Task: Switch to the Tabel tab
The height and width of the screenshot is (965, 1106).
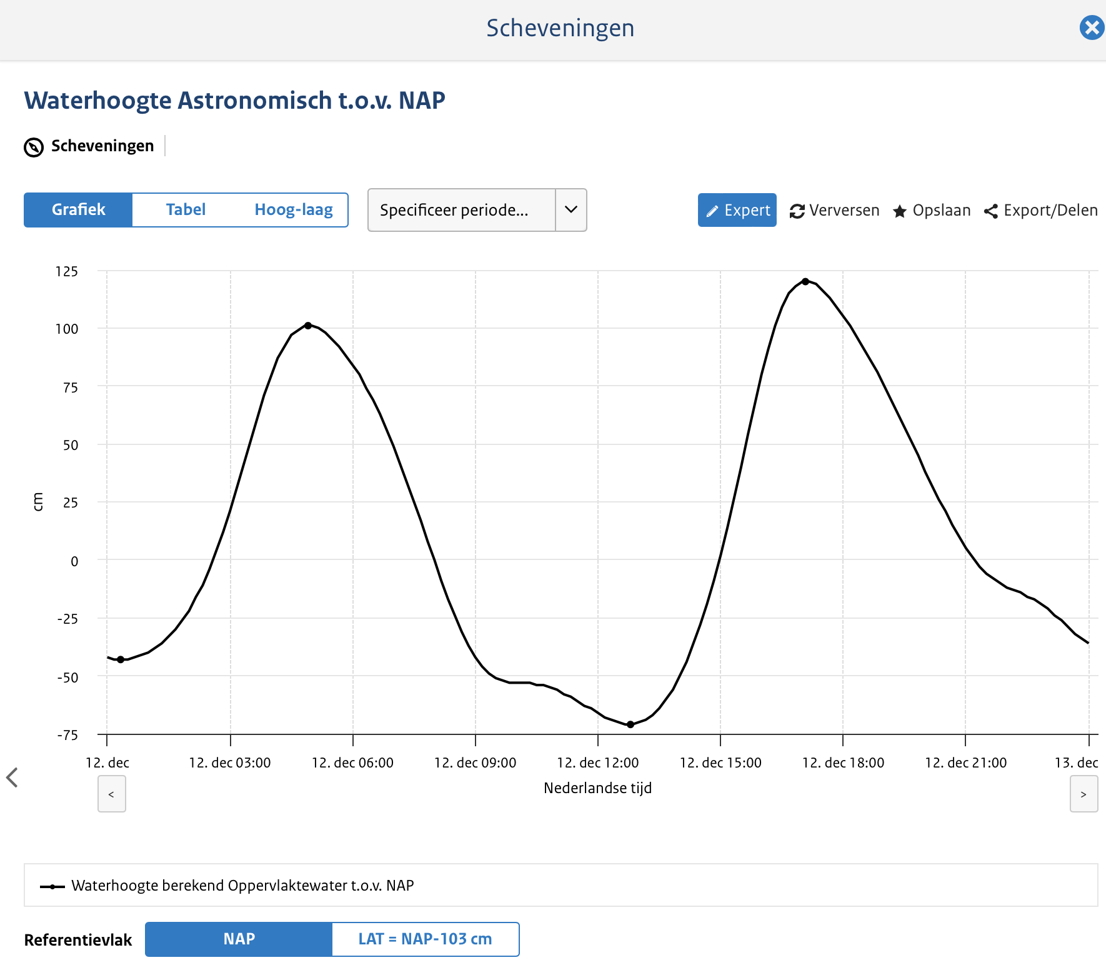Action: pos(186,210)
